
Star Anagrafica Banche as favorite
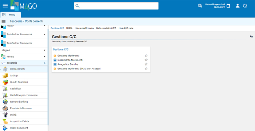coord(146,64)
